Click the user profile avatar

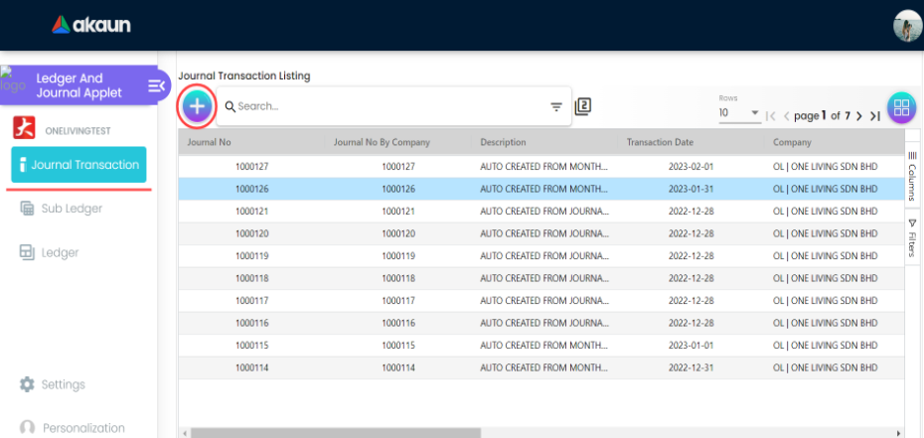[907, 26]
